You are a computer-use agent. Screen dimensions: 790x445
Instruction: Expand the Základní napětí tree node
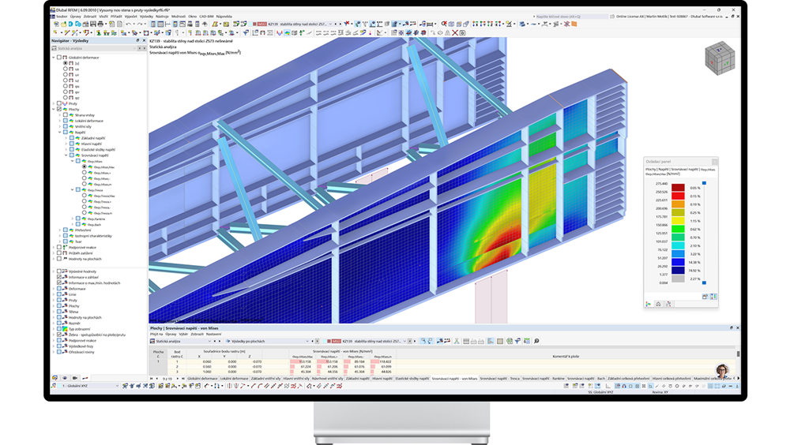[x=66, y=138]
